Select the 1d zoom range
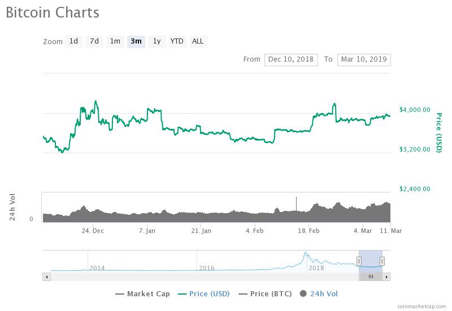This screenshot has width=452, height=311. [x=73, y=41]
